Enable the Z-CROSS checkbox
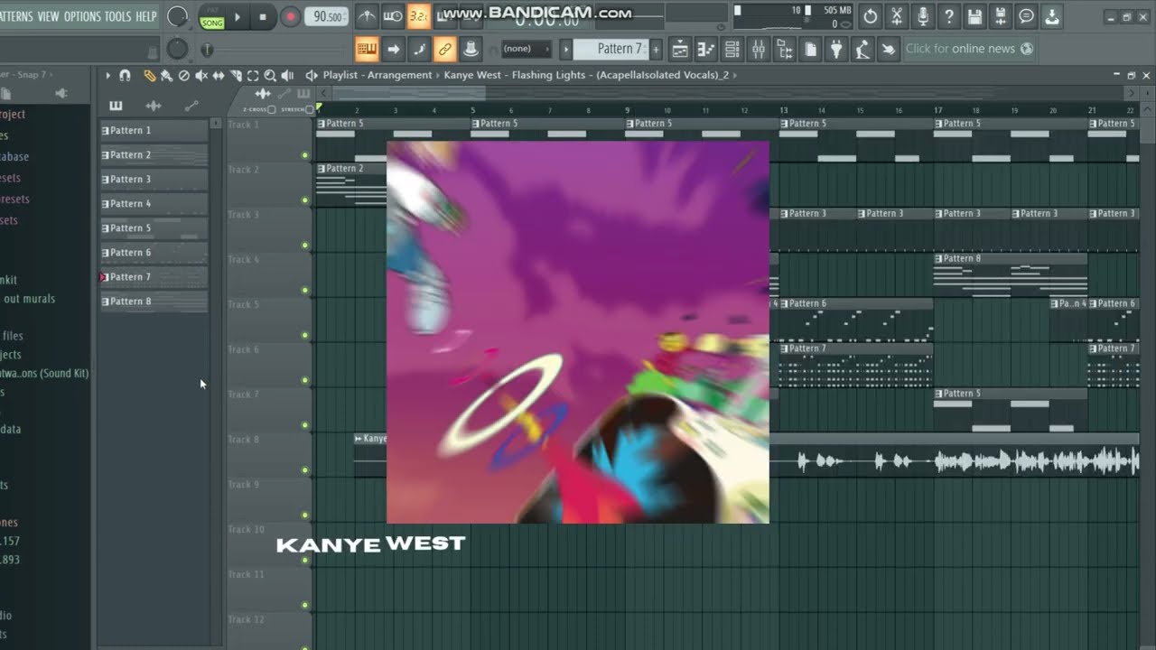Image resolution: width=1156 pixels, height=650 pixels. [x=272, y=110]
